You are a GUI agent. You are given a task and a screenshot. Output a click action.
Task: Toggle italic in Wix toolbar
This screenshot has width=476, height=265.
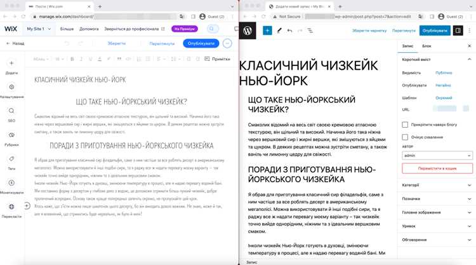pos(81,59)
